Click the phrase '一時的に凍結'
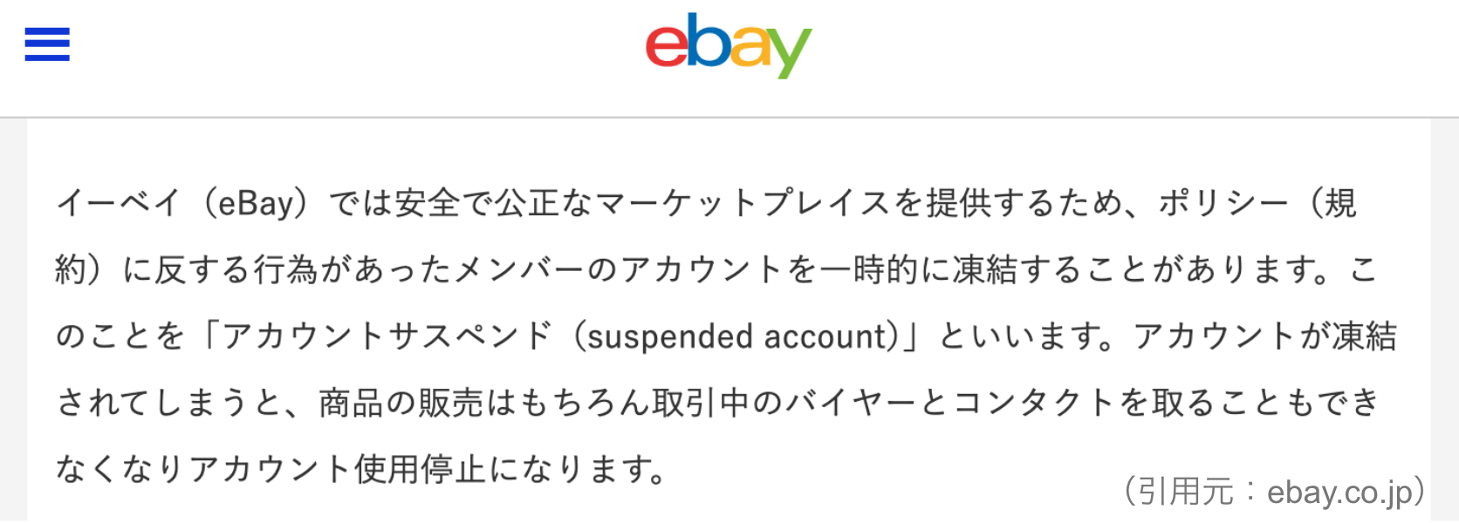 (918, 269)
